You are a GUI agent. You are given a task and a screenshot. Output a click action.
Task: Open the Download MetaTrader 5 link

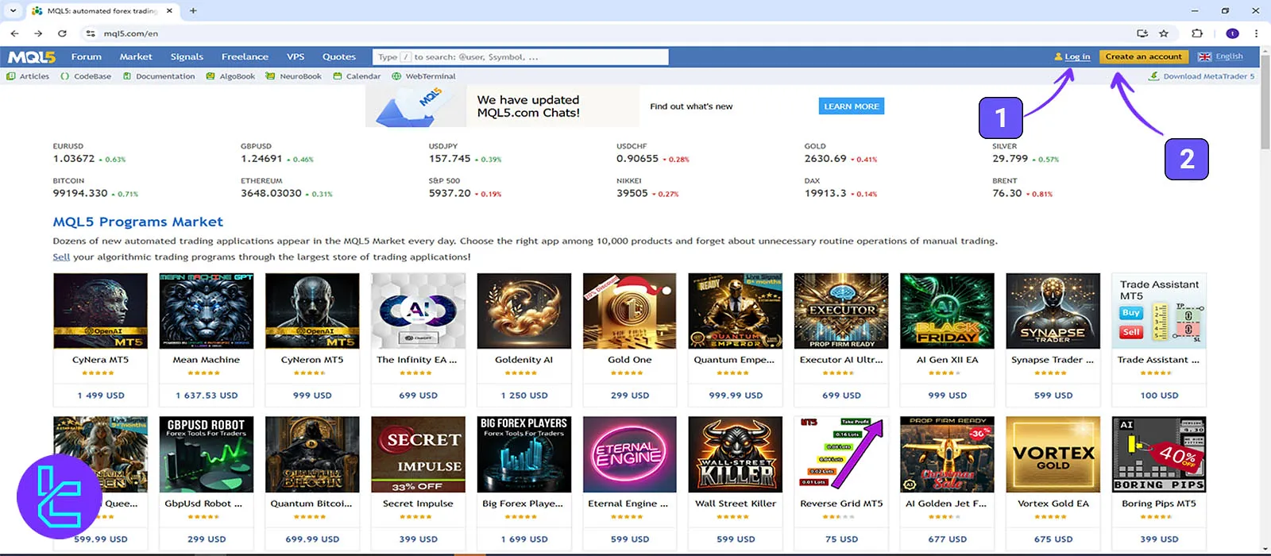coord(1208,76)
